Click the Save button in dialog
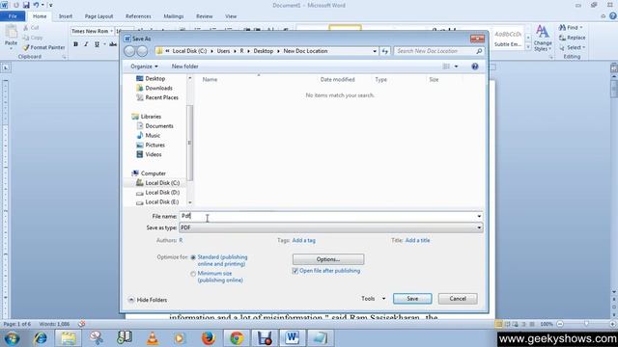Image resolution: width=618 pixels, height=347 pixels. [x=412, y=299]
